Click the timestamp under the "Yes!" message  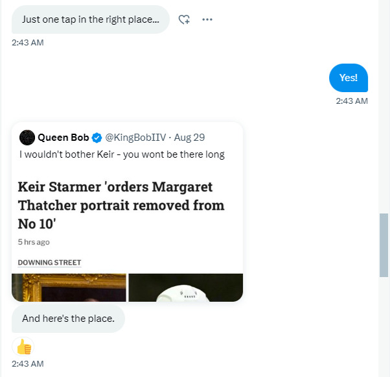click(351, 101)
